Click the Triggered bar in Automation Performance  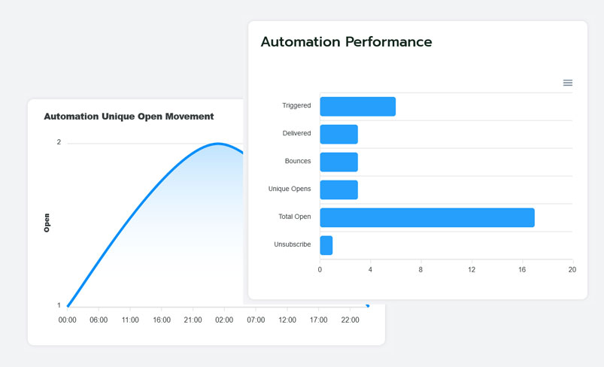358,107
